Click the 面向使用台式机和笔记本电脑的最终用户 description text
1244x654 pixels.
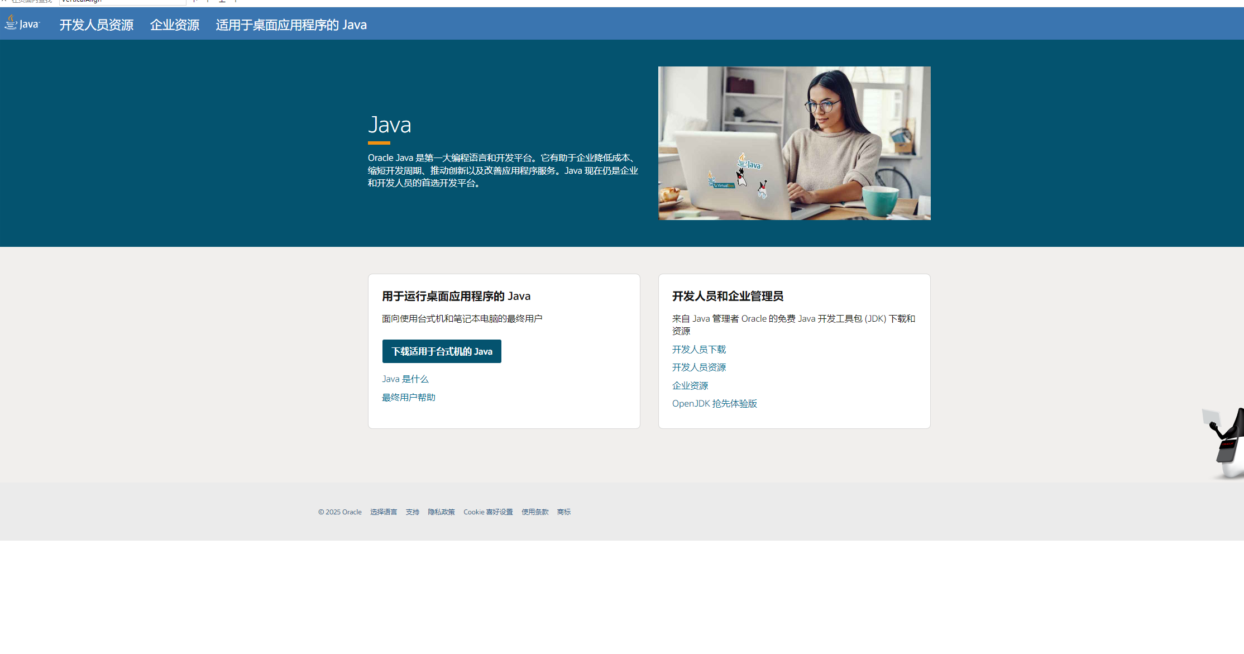point(462,318)
